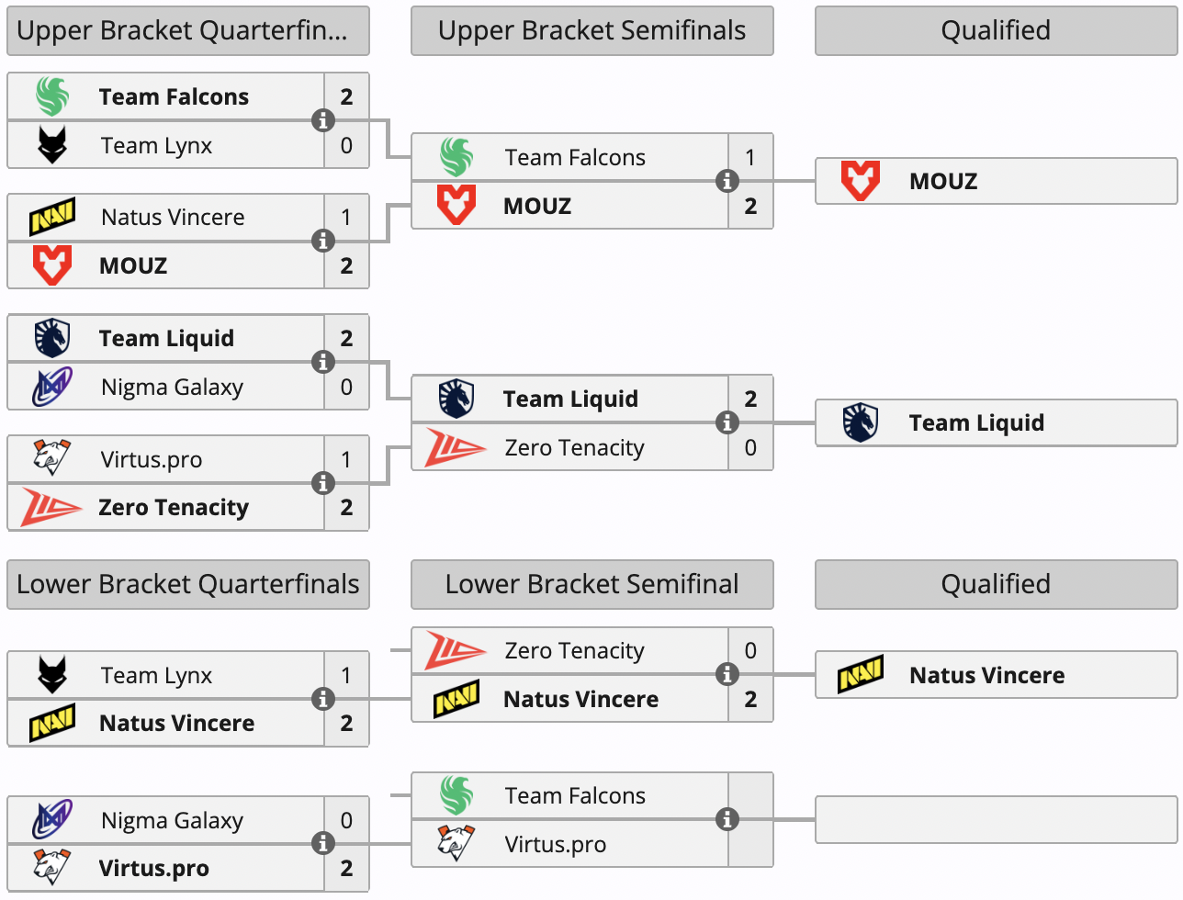Select the Upper Bracket Quarterfinals header
Viewport: 1183px width, 900px height.
click(x=187, y=30)
